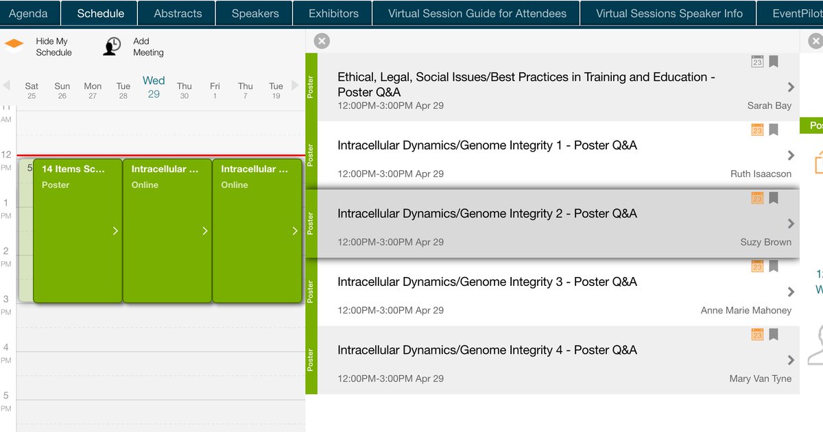Viewport: 823px width, 432px height.
Task: Toggle calendar icon for Genome Integrity 4
Action: [x=757, y=335]
